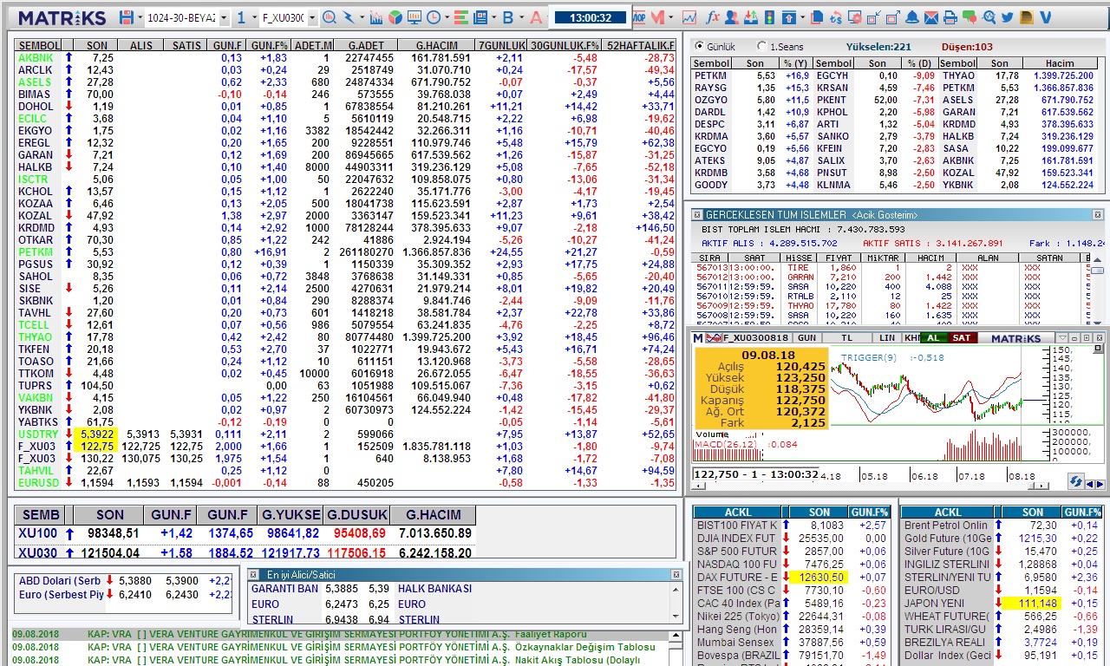Select the Brent Petrol Onlin row
The width and height of the screenshot is (1110, 666).
click(1002, 525)
